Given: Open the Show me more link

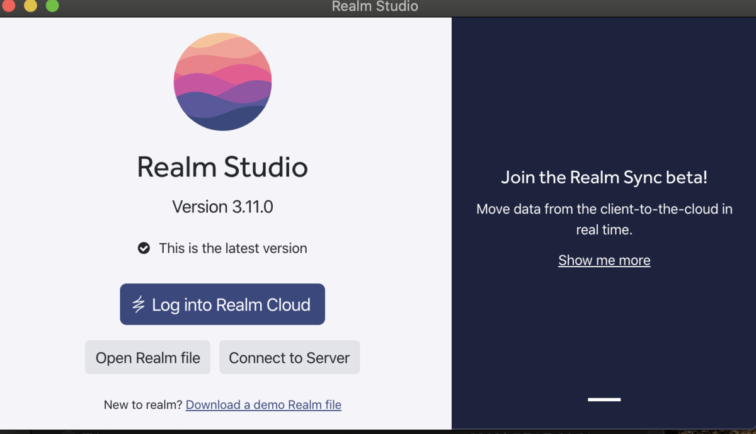Looking at the screenshot, I should coord(604,260).
